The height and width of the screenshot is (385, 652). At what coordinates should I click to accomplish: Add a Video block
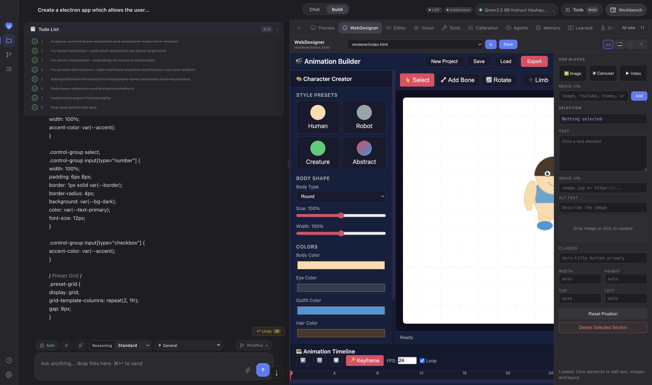(633, 73)
